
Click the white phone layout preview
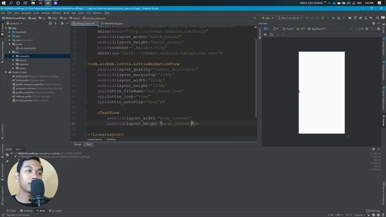pos(321,92)
